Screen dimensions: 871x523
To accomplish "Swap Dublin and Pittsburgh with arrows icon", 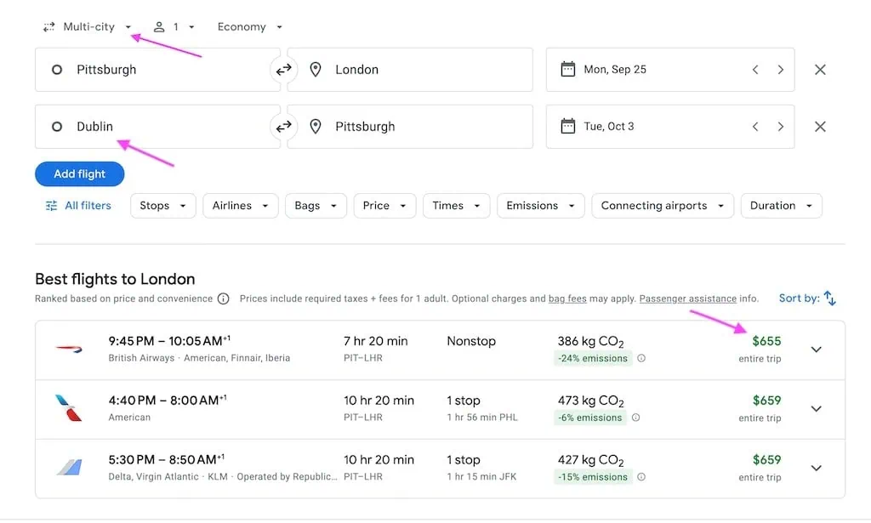I will (x=284, y=127).
